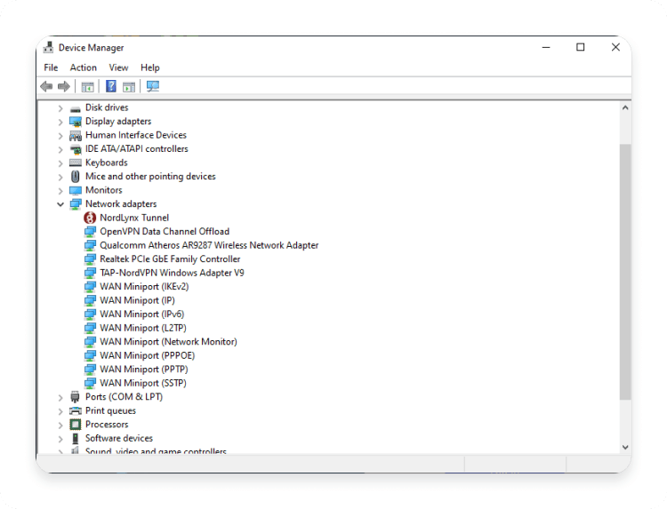The height and width of the screenshot is (509, 667).
Task: Click the Forward arrow toolbar icon
Action: click(64, 87)
